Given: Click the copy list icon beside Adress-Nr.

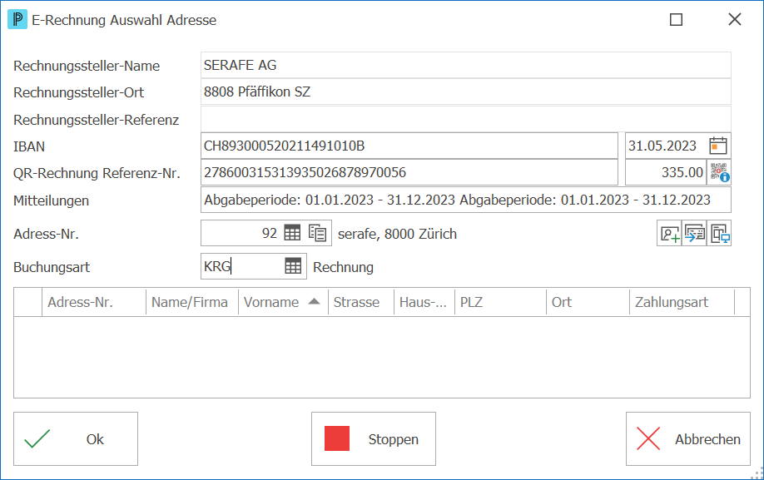Looking at the screenshot, I should [317, 233].
